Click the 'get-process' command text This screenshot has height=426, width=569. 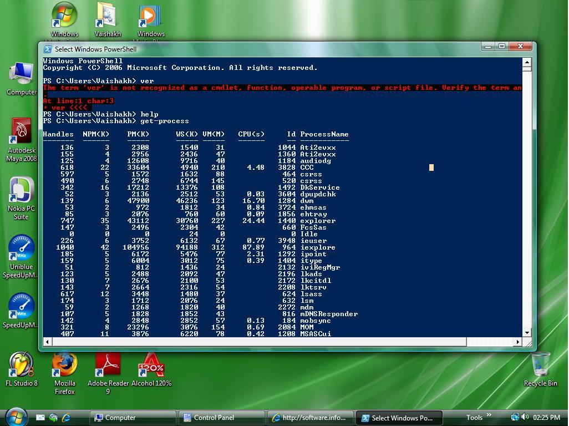coord(164,121)
